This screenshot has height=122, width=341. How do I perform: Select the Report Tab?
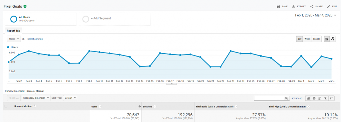(13, 31)
